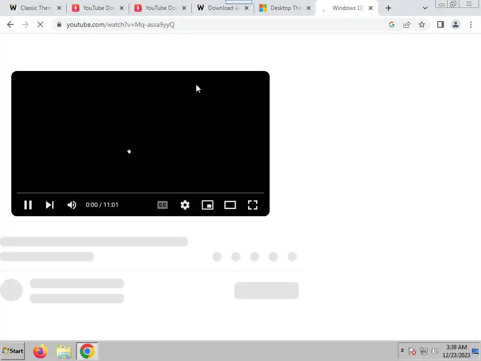Skip to the next video
Screen dimensions: 481x361
click(x=50, y=205)
